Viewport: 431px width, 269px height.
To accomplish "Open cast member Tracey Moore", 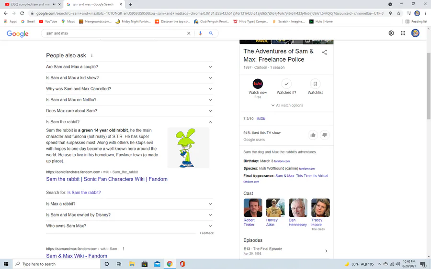I will click(320, 215).
